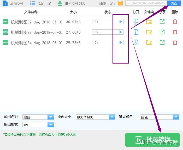Delete 机械制图33.dwg from the list
183x150 pixels.
coord(175,32)
